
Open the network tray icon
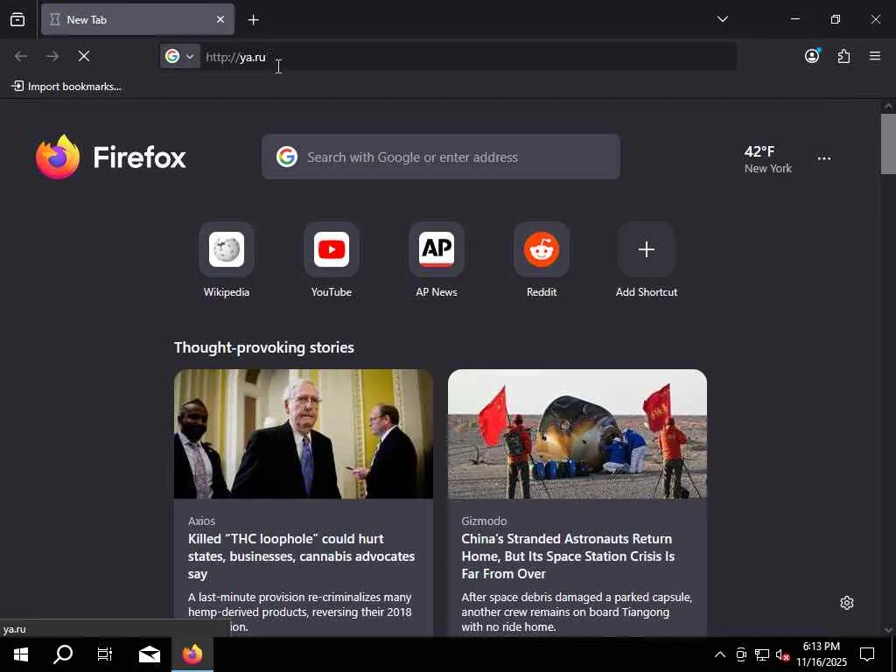(x=762, y=654)
